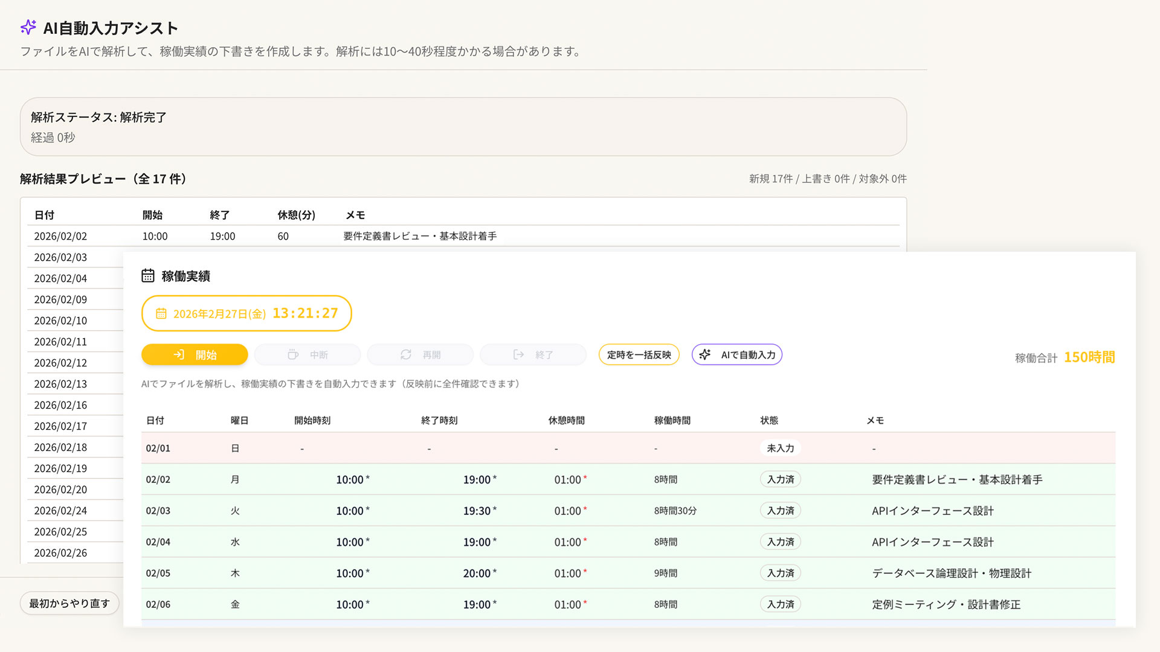Click the 開始 button arrow icon
Screen dimensions: 1160x652
(x=179, y=355)
